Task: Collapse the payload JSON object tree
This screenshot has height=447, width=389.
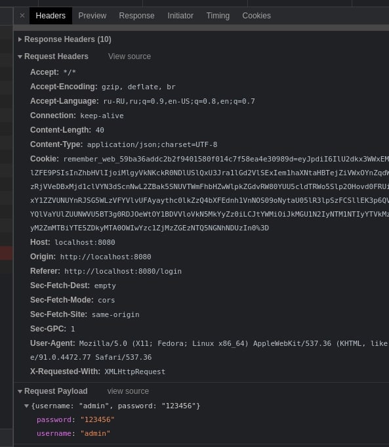Action: point(26,406)
